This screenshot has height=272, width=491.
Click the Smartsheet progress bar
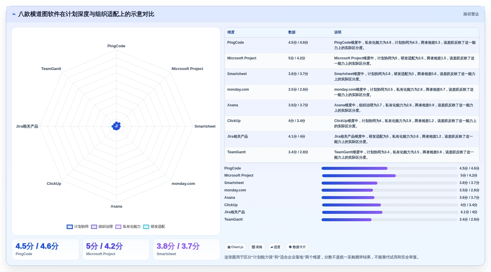[x=389, y=183]
